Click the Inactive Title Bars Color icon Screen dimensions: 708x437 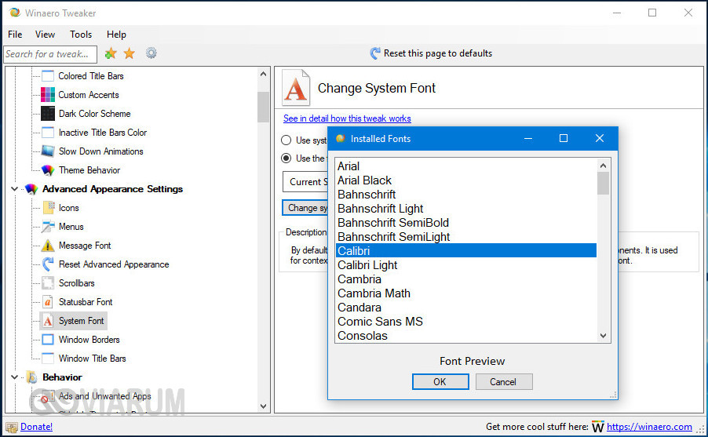(x=48, y=133)
